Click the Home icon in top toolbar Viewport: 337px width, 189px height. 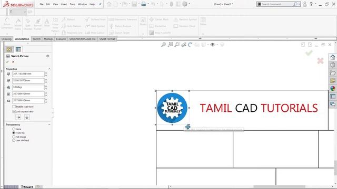coord(109,4)
